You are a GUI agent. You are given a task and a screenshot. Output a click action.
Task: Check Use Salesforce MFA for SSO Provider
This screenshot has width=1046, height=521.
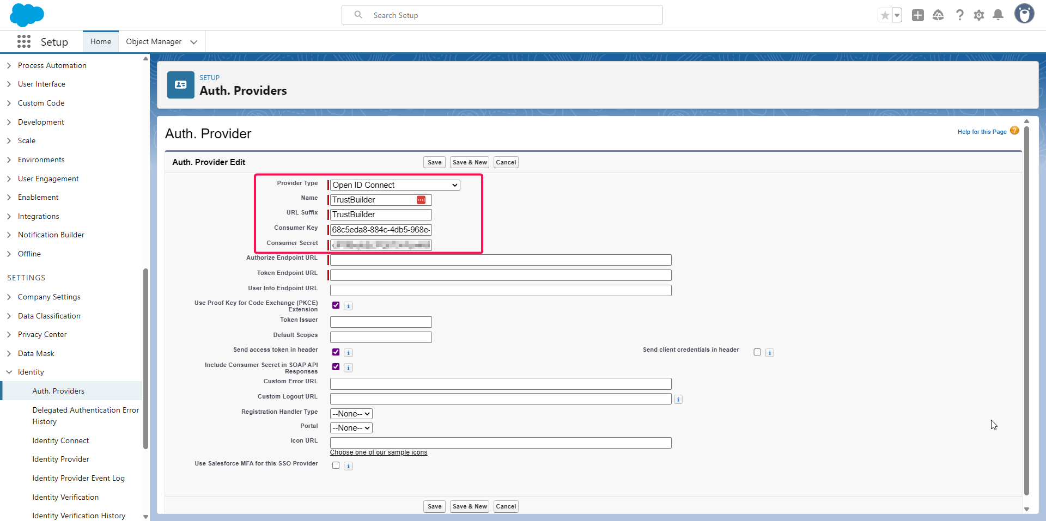click(x=336, y=465)
